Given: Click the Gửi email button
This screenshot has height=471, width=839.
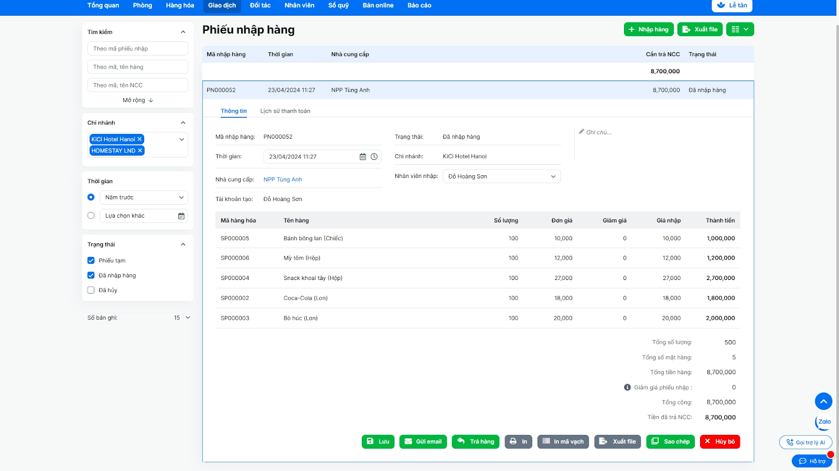Looking at the screenshot, I should [423, 442].
